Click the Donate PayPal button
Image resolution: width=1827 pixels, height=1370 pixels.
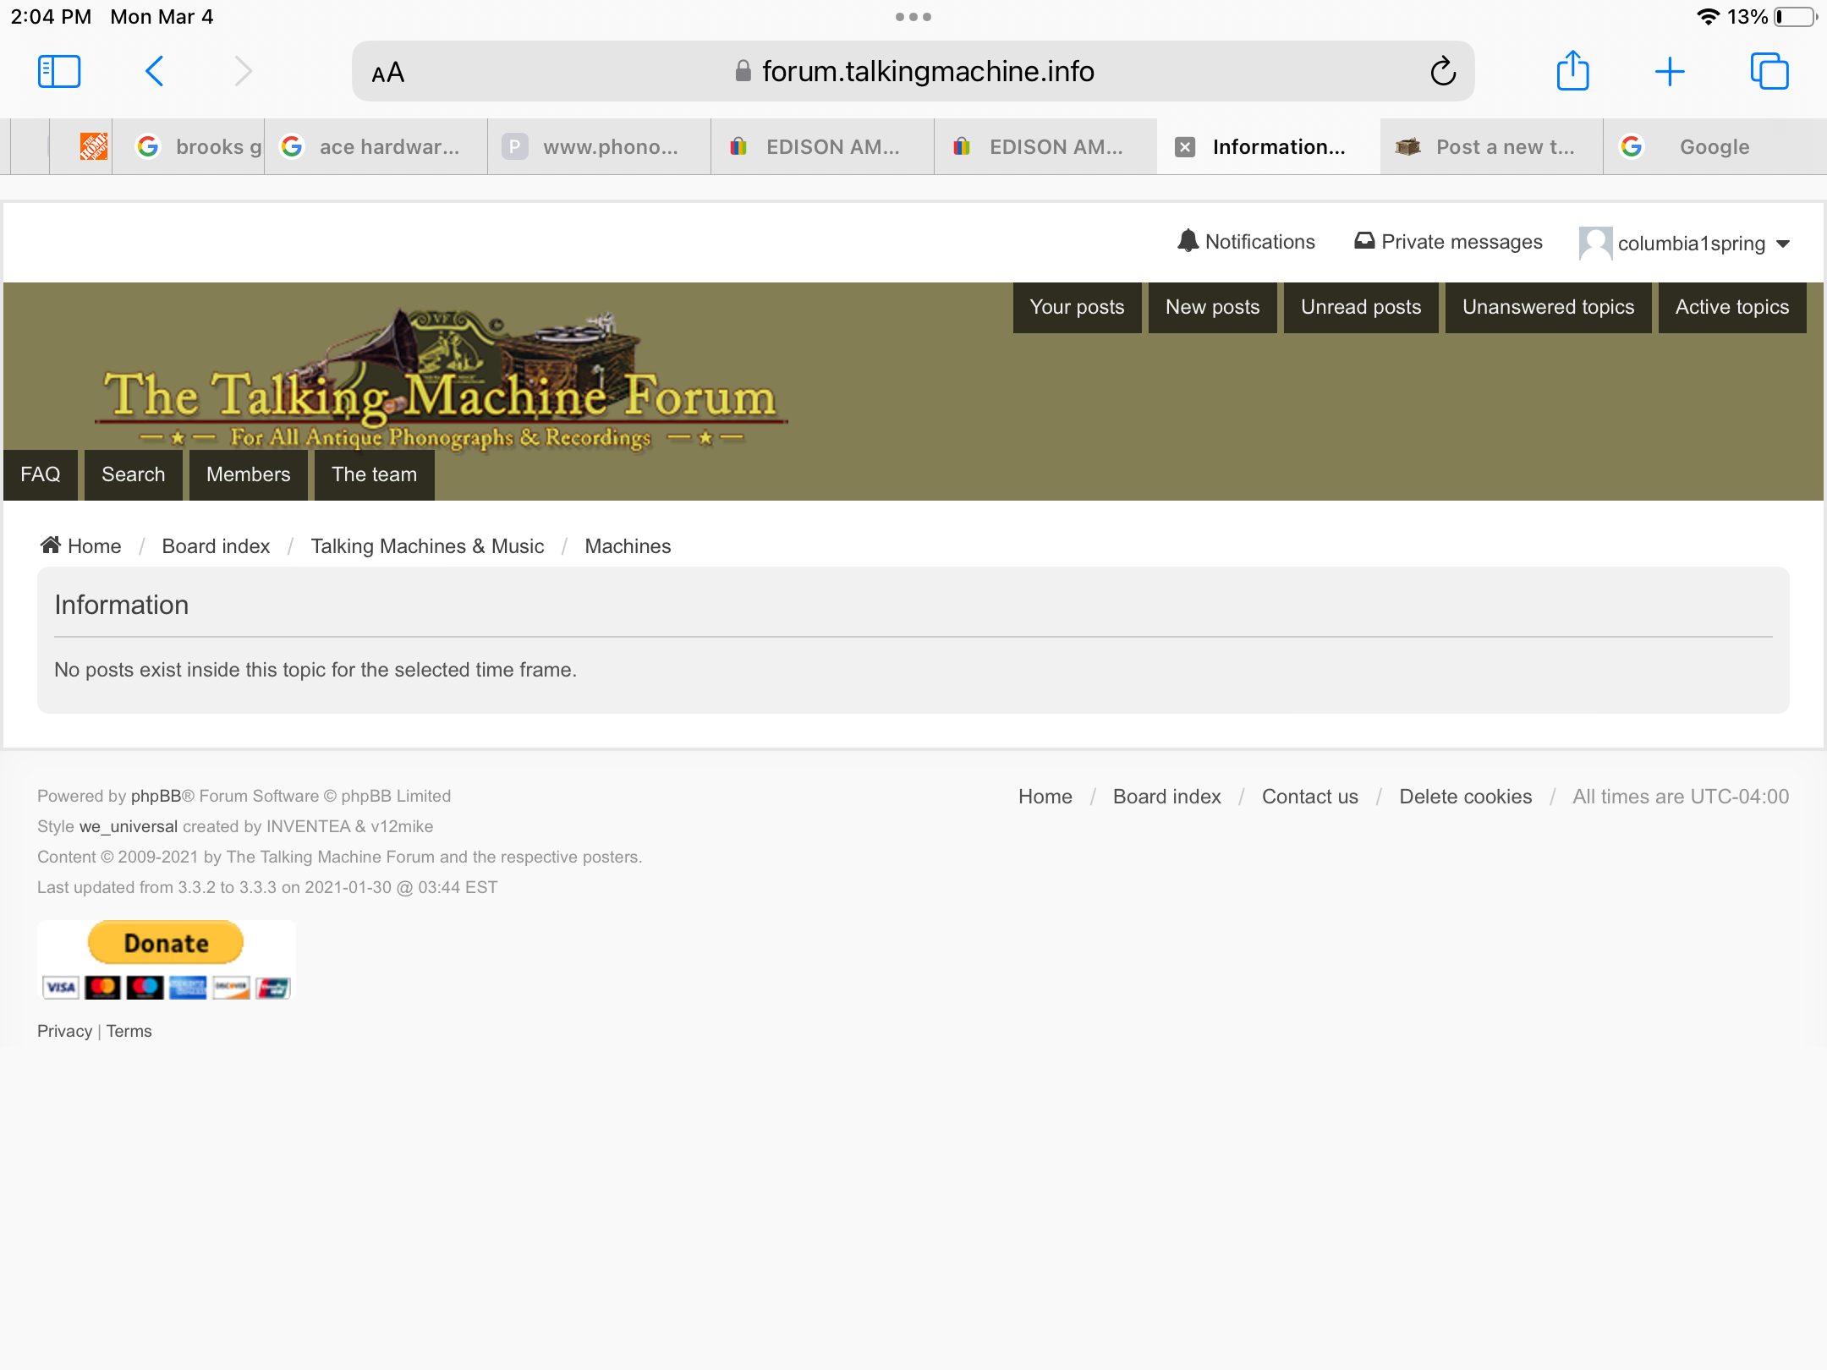tap(166, 943)
